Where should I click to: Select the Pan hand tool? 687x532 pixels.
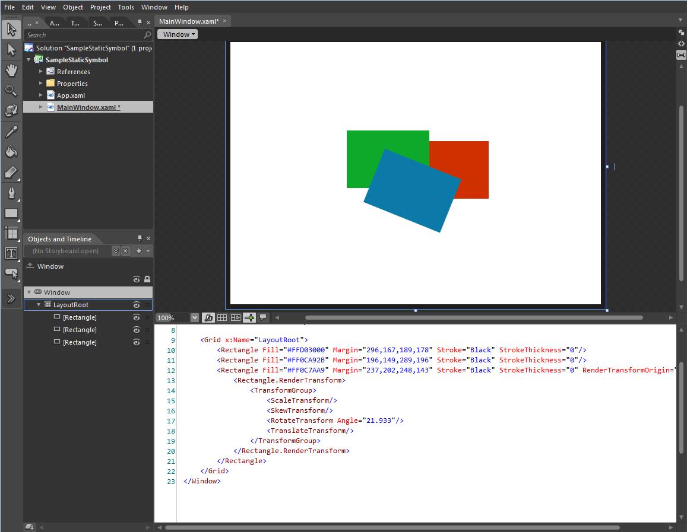click(x=11, y=71)
